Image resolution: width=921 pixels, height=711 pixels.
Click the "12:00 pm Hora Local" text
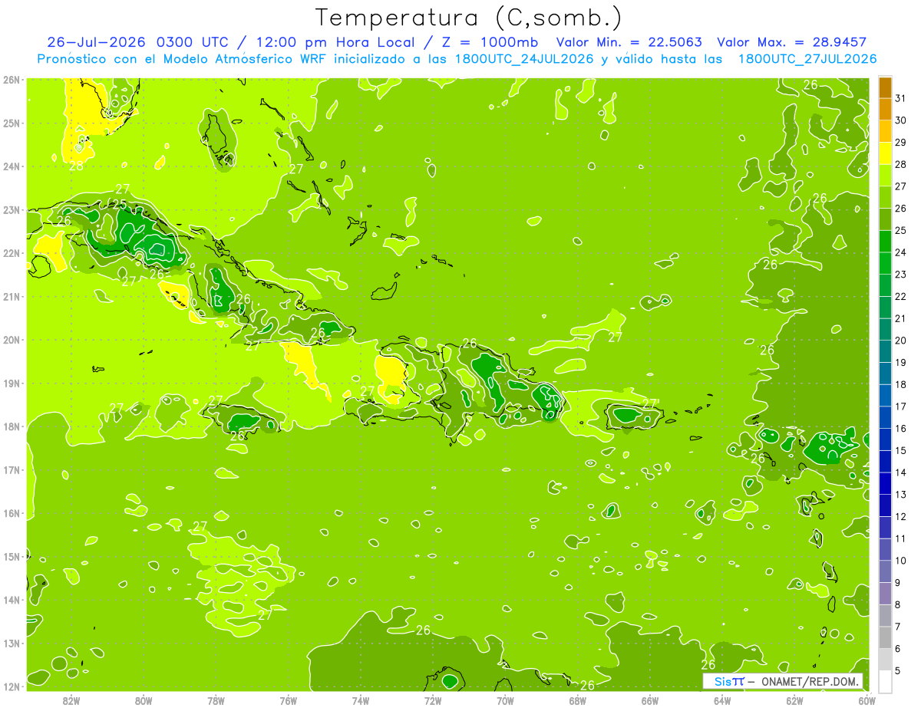(335, 42)
